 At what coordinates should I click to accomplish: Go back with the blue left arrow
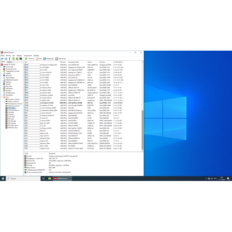click(x=2, y=59)
